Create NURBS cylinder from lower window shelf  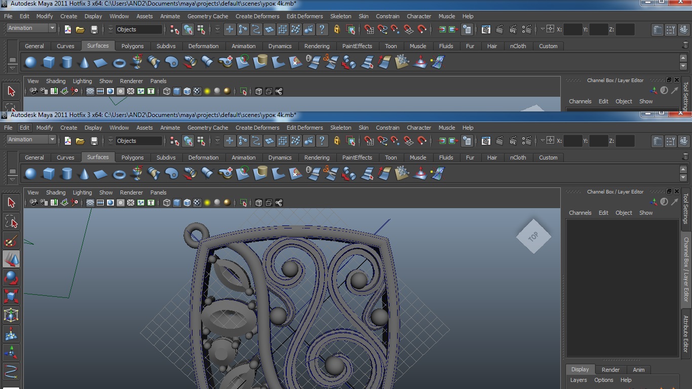coord(66,174)
